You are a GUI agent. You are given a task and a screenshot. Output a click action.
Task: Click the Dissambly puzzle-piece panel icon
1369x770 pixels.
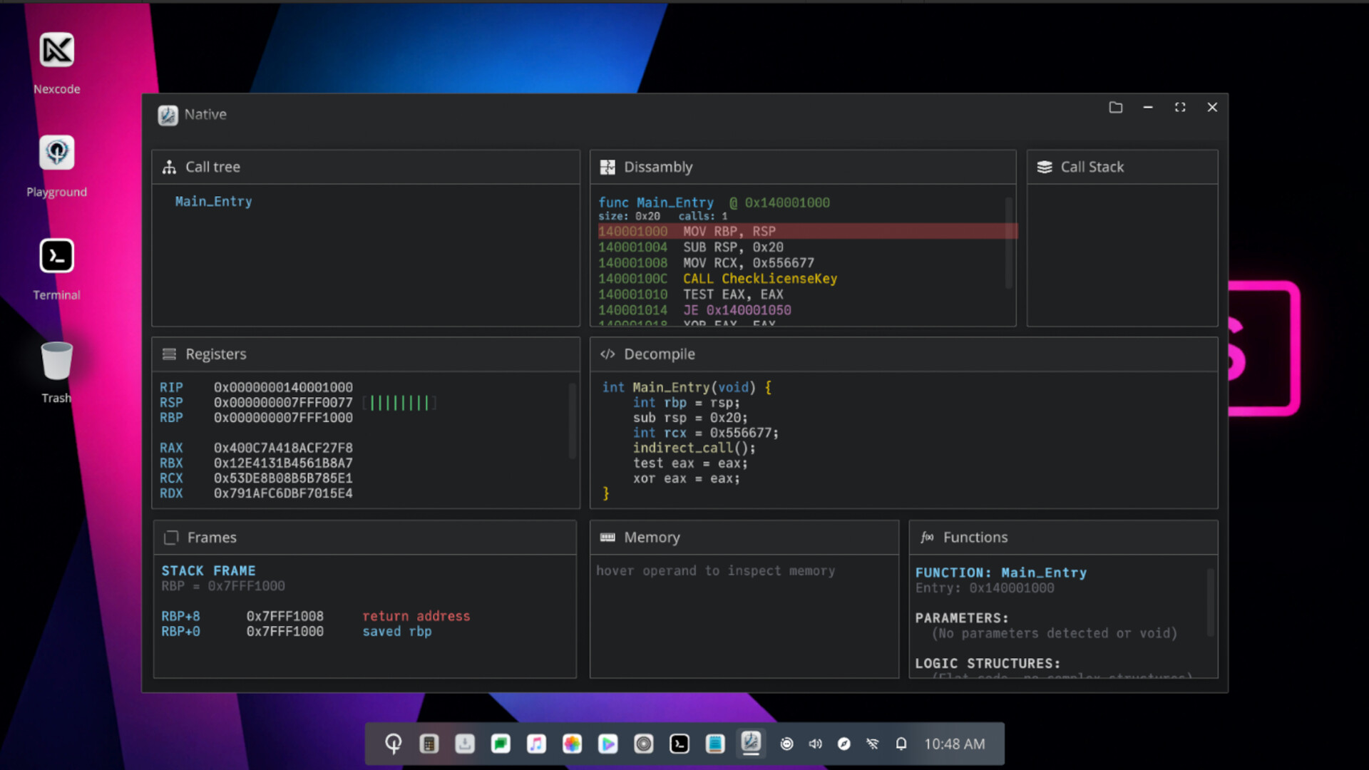tap(608, 167)
